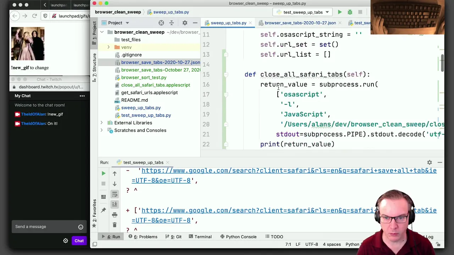Toggle soft-wrap in the Run console
This screenshot has height=255, width=454.
click(115, 194)
